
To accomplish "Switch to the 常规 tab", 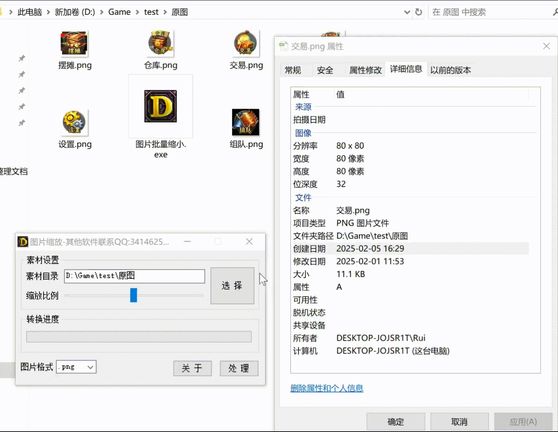I will [292, 70].
